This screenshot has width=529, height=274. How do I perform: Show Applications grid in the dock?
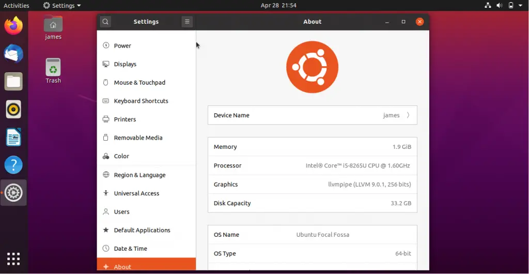(x=13, y=259)
